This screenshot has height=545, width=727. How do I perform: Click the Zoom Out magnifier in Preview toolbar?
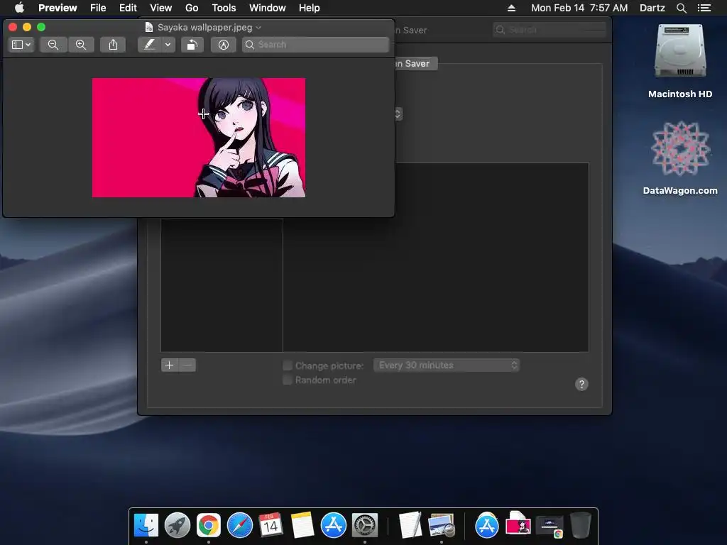pyautogui.click(x=53, y=45)
